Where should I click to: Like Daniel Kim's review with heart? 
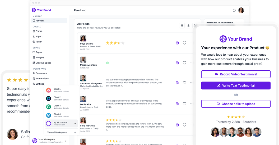(x=184, y=104)
